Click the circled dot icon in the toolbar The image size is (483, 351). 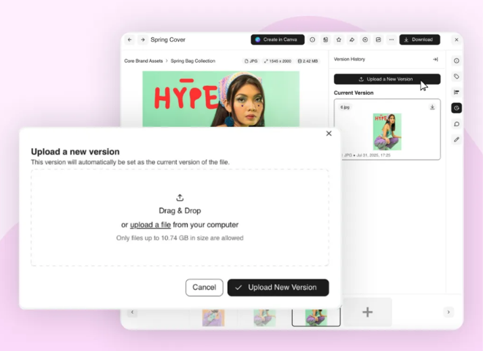point(365,40)
